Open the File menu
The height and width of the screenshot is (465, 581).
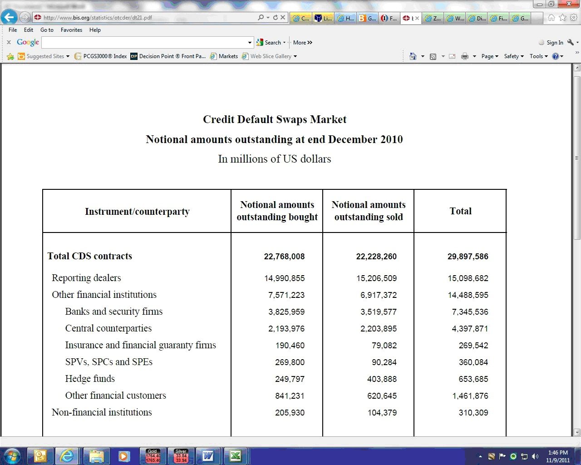[x=13, y=30]
